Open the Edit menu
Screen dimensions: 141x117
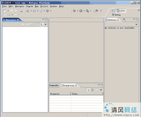[11, 6]
